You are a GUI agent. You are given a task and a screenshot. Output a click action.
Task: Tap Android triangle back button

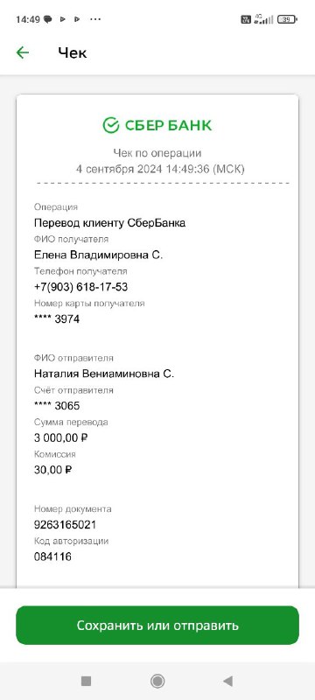coord(228,681)
